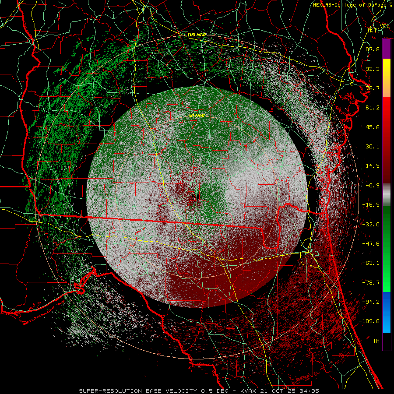Screen dimensions: 394x394
Task: Click the KVAX station identifier in the caption
Action: pyautogui.click(x=247, y=391)
